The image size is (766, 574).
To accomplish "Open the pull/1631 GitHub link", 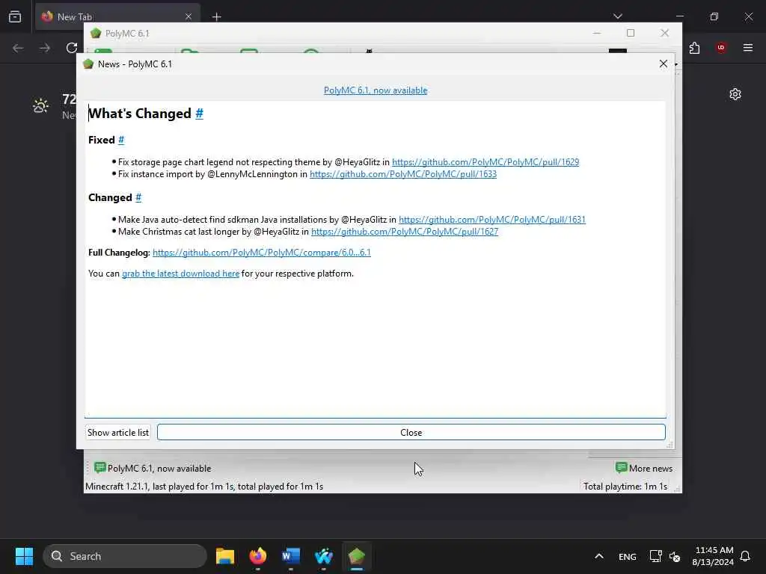I will 492,220.
